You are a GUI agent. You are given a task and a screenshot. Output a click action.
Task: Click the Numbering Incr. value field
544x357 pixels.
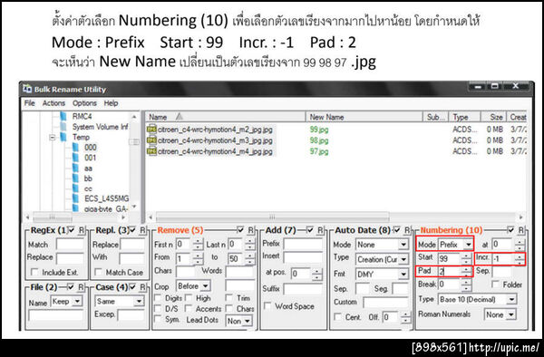[503, 258]
